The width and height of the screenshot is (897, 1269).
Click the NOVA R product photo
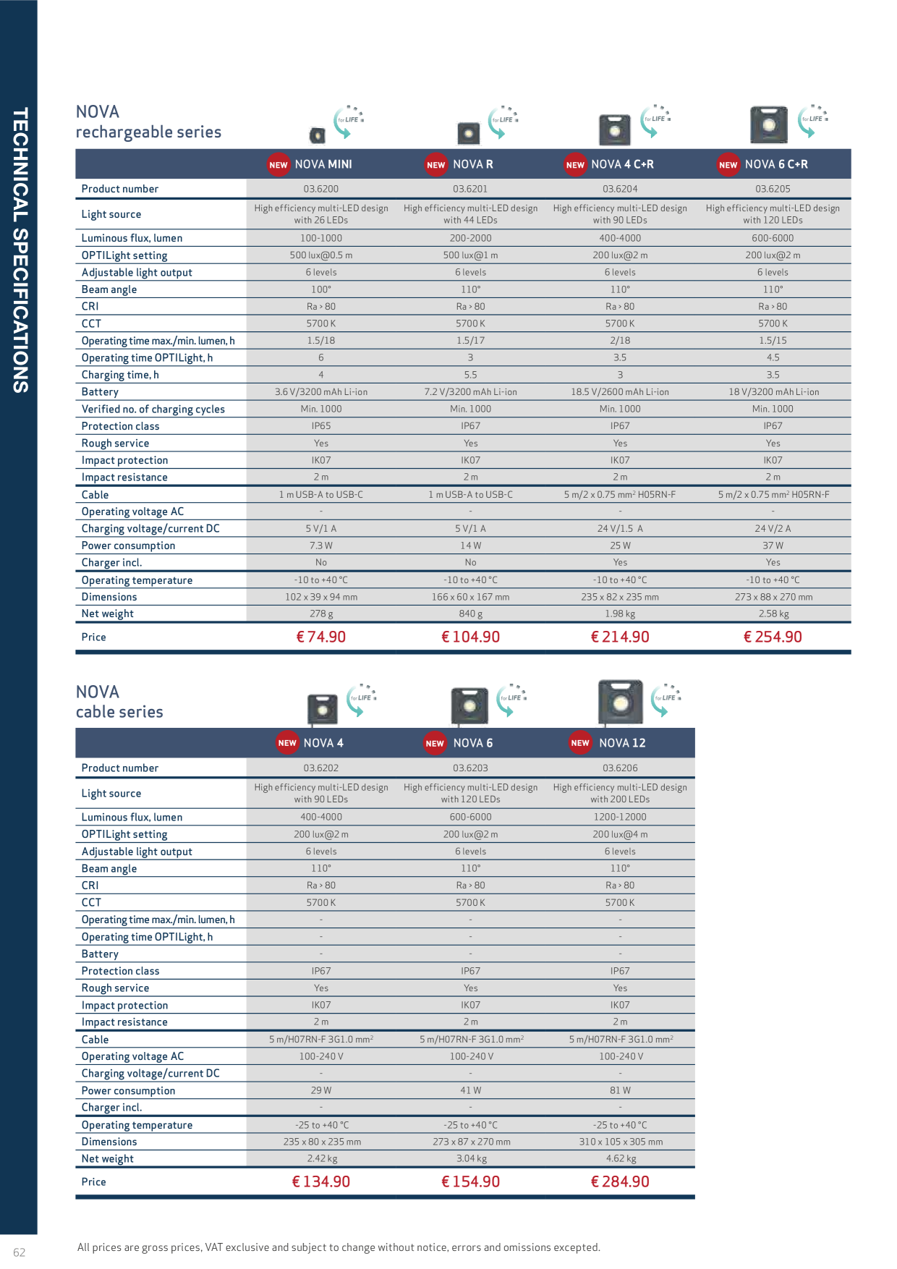coord(469,133)
